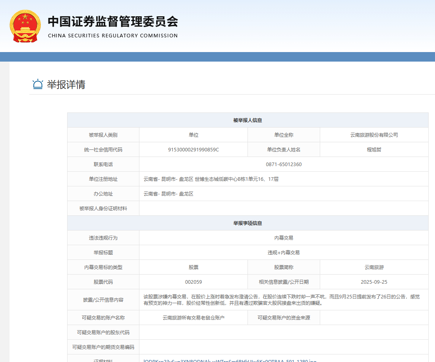Click the phone number 0871-65012360
Screen dimensions: 435x362
click(284, 164)
